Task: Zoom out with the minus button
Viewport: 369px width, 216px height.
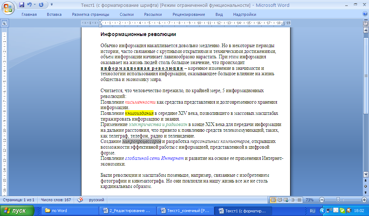Action: [x=322, y=200]
